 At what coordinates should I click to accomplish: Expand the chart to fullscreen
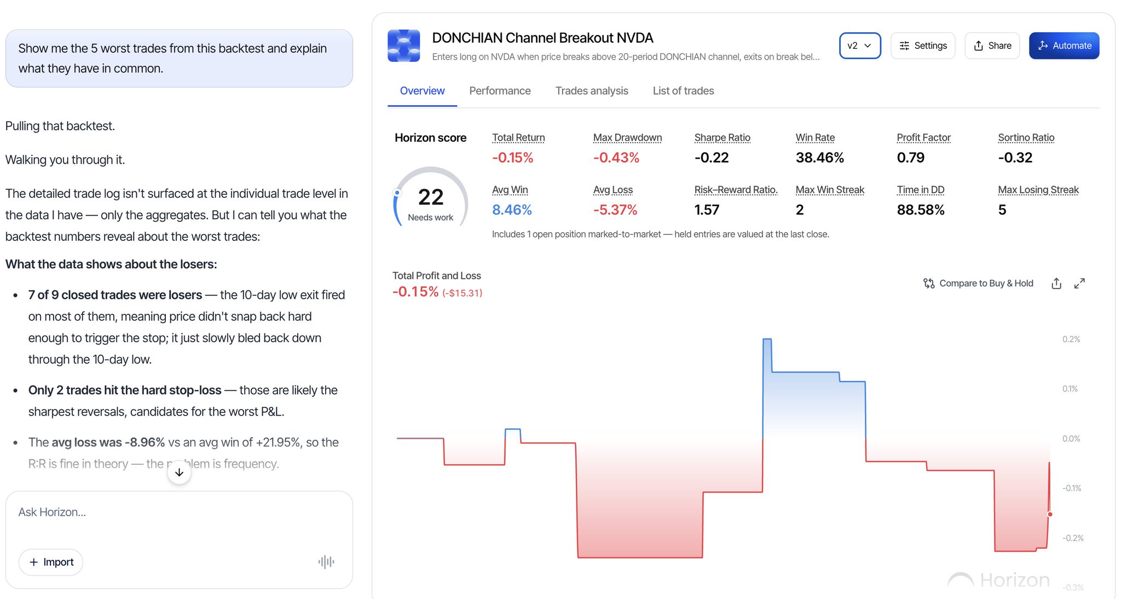pos(1079,283)
